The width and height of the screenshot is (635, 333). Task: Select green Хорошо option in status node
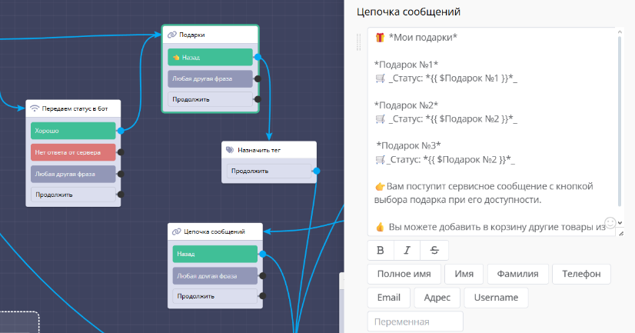[72, 131]
